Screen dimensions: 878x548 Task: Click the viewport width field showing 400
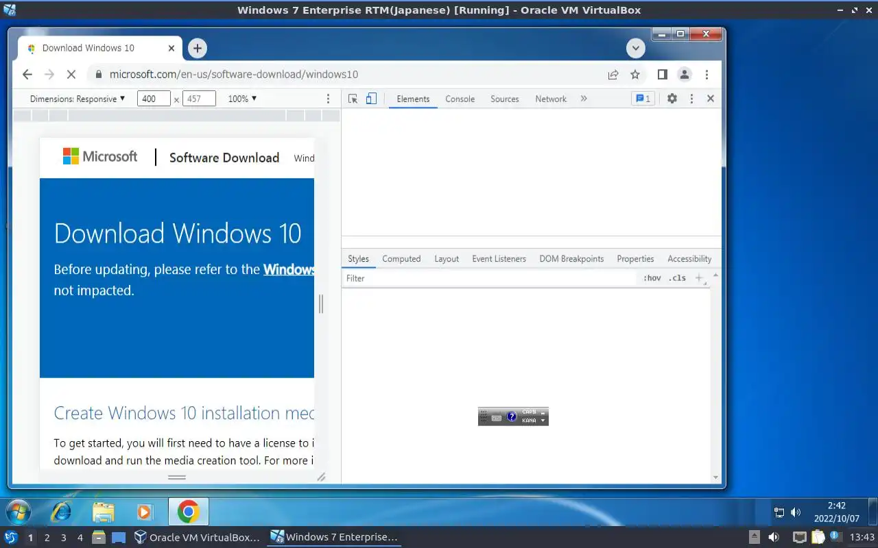coord(154,99)
